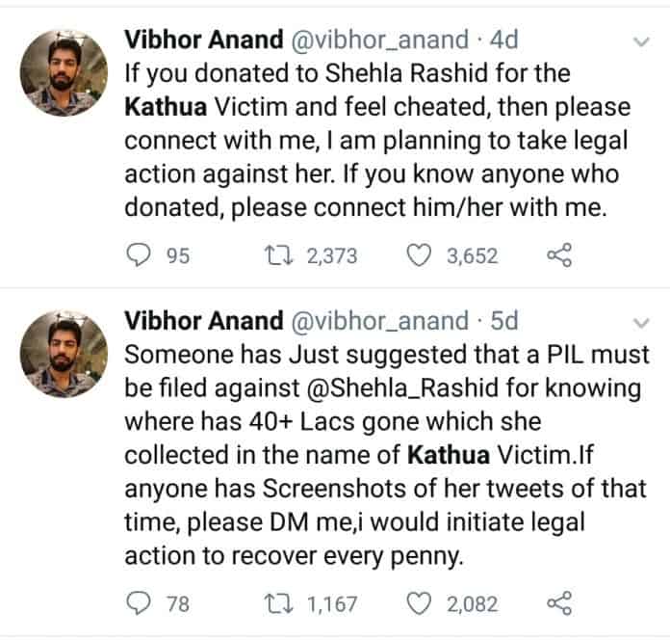The height and width of the screenshot is (640, 670).
Task: Expand options chevron on the 5d tweet
Action: 639,321
